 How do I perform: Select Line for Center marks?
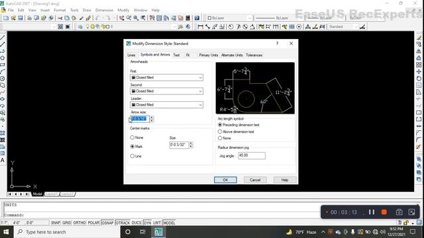[136, 156]
